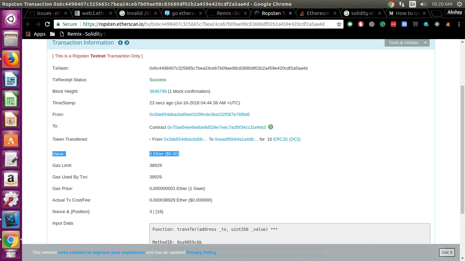This screenshot has width=465, height=261.
Task: Open the LastPass red dots extension
Action: (x=394, y=24)
